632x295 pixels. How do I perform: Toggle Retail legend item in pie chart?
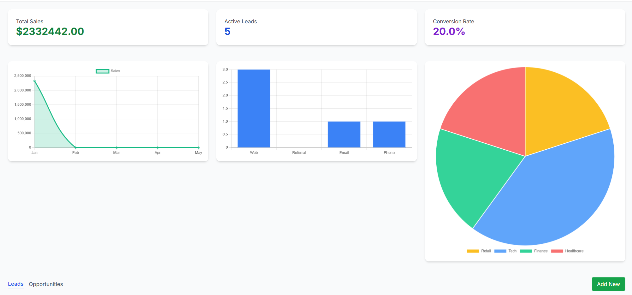(x=479, y=251)
